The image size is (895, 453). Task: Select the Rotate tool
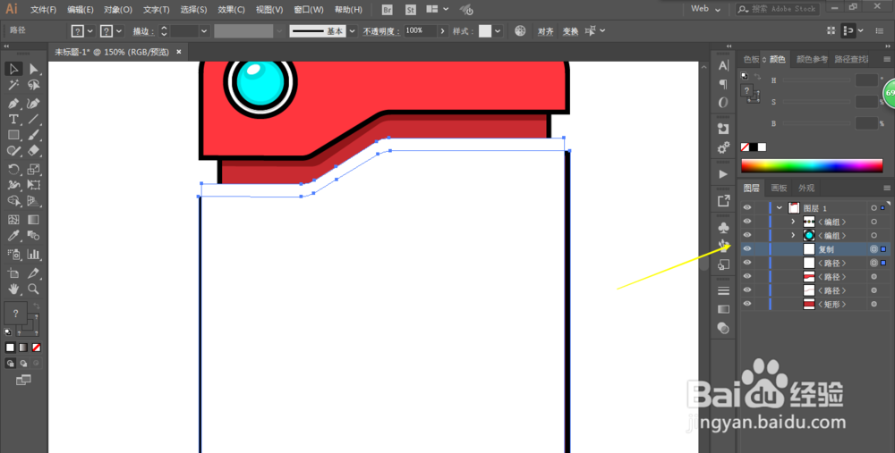[13, 169]
